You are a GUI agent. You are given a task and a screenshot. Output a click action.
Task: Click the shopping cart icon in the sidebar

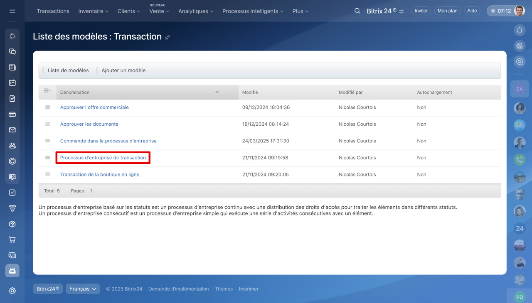pos(12,239)
